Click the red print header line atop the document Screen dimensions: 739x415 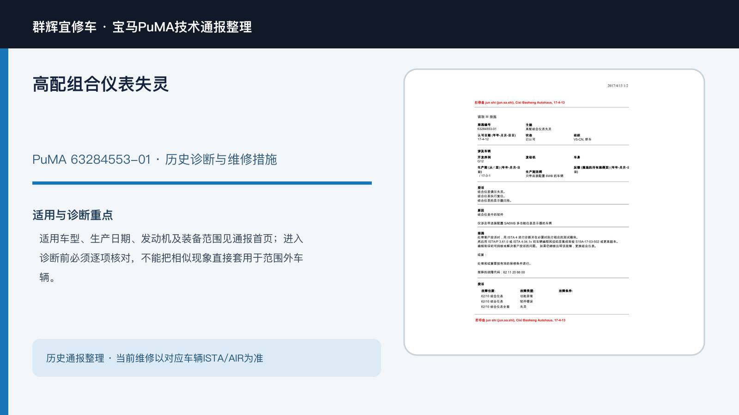click(x=520, y=103)
